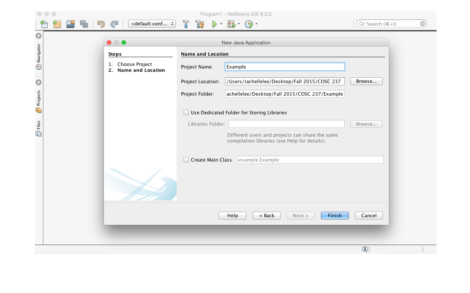Select the Clean and Build icon
Image resolution: width=470 pixels, height=293 pixels.
199,24
